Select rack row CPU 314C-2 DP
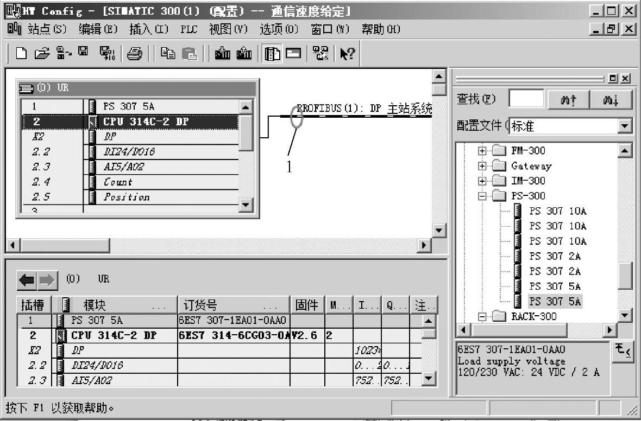641x421 pixels. click(130, 122)
